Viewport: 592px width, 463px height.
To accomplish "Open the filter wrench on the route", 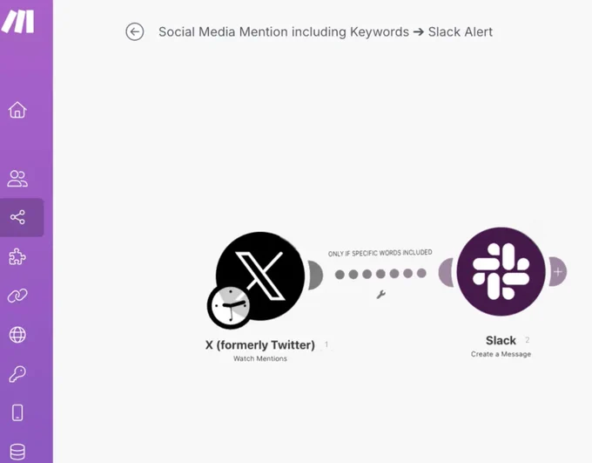I will point(381,295).
